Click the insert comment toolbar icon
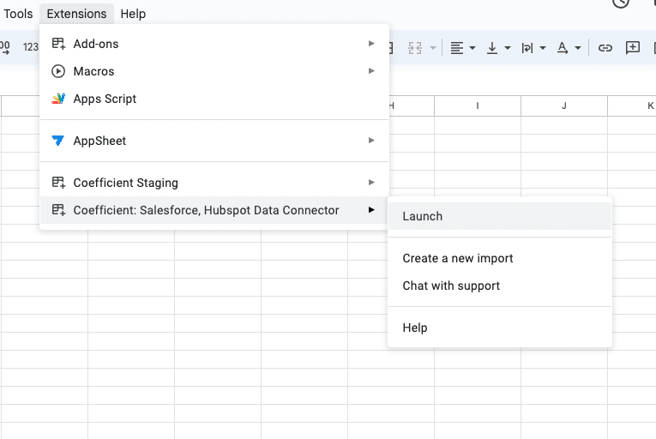This screenshot has width=656, height=439. click(x=633, y=48)
